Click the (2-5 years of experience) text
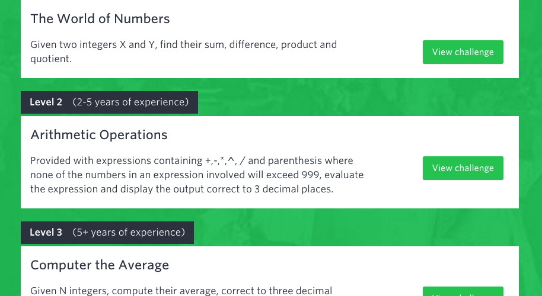Viewport: 542px width, 296px height. tap(130, 102)
